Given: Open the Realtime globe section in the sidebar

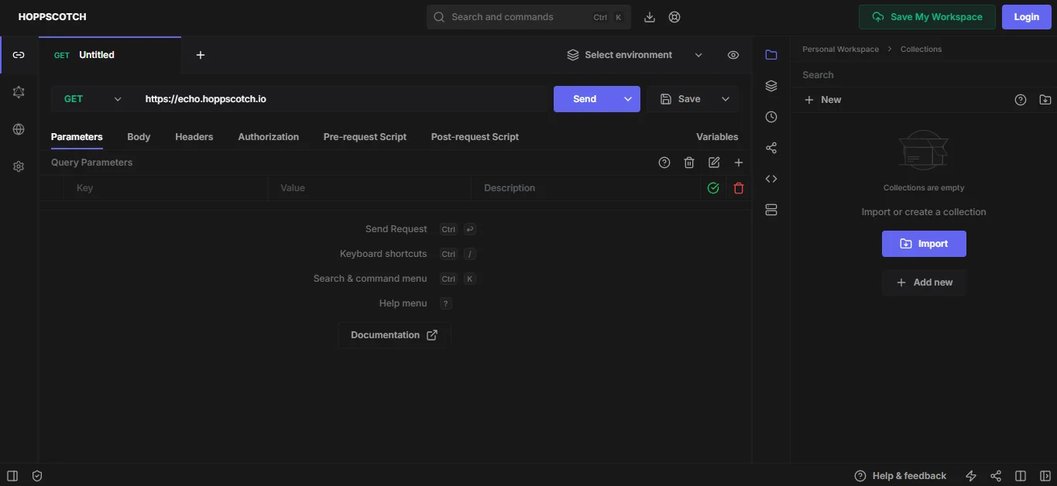Looking at the screenshot, I should pyautogui.click(x=19, y=129).
